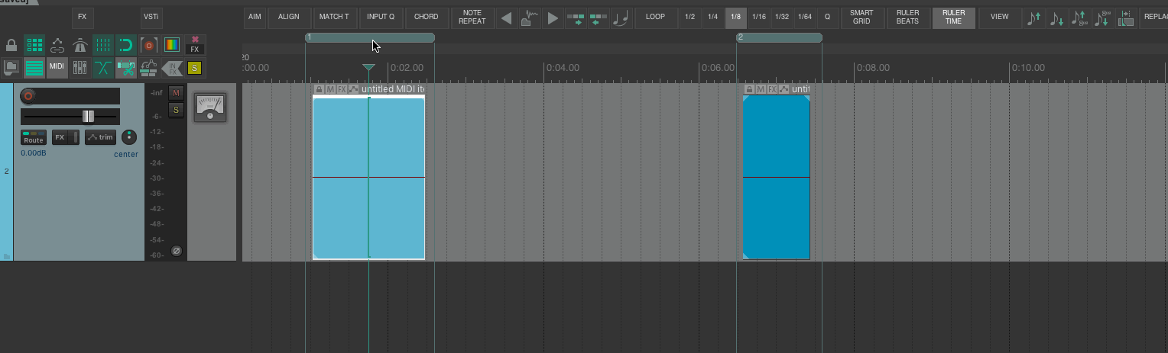Click the metronome icon
1168x353 pixels.
pos(80,45)
